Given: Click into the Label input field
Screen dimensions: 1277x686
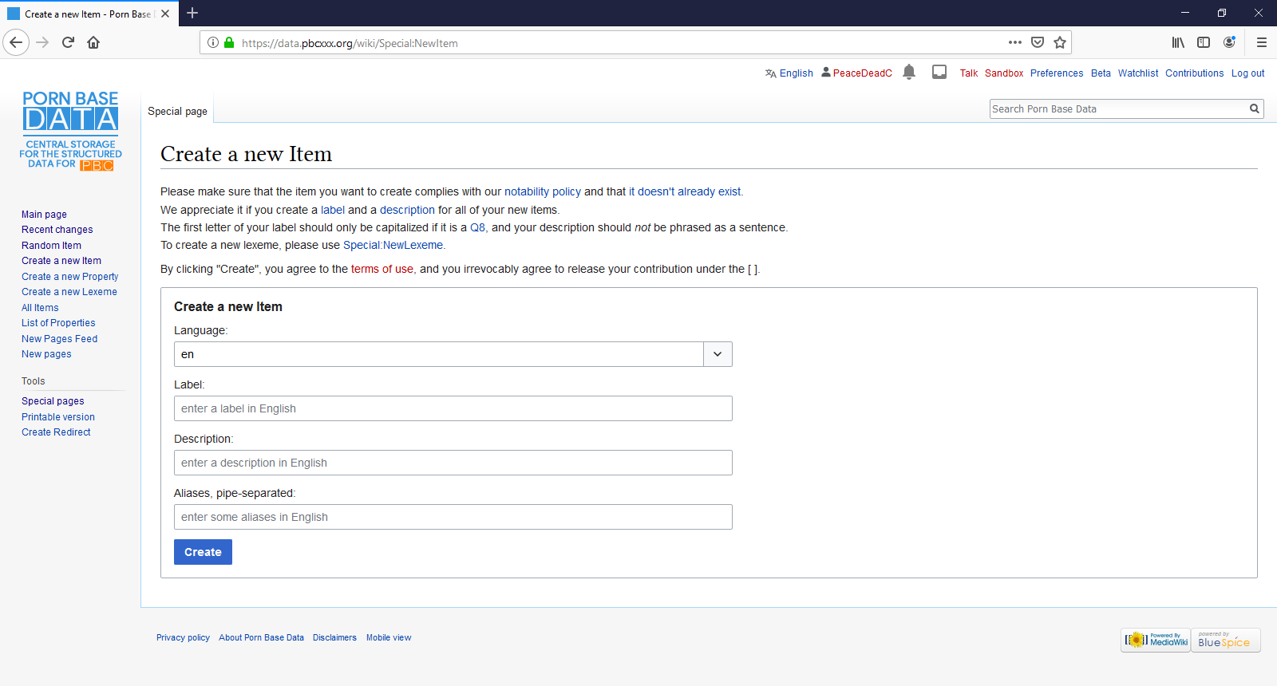Looking at the screenshot, I should click(453, 408).
